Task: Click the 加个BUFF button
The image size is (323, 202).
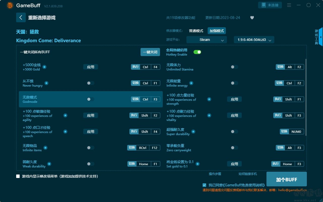Action: pyautogui.click(x=287, y=179)
